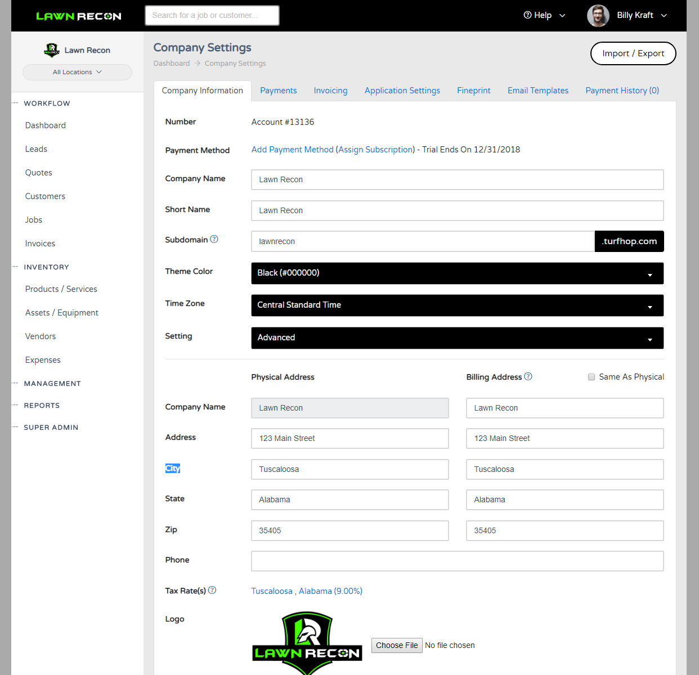The image size is (699, 675).
Task: Switch to the Email Templates tab
Action: tap(537, 91)
